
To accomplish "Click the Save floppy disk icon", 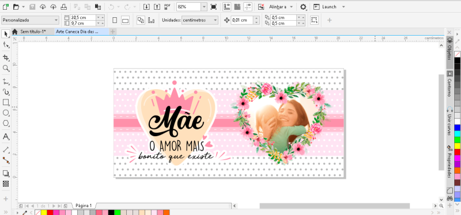I will point(32,6).
